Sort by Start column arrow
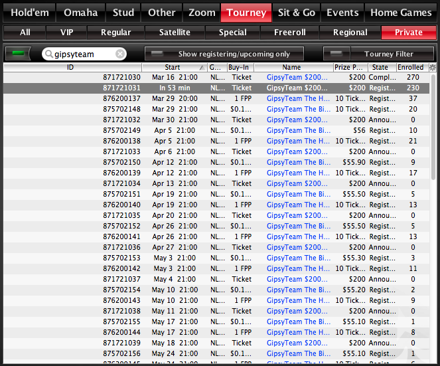 [x=202, y=67]
